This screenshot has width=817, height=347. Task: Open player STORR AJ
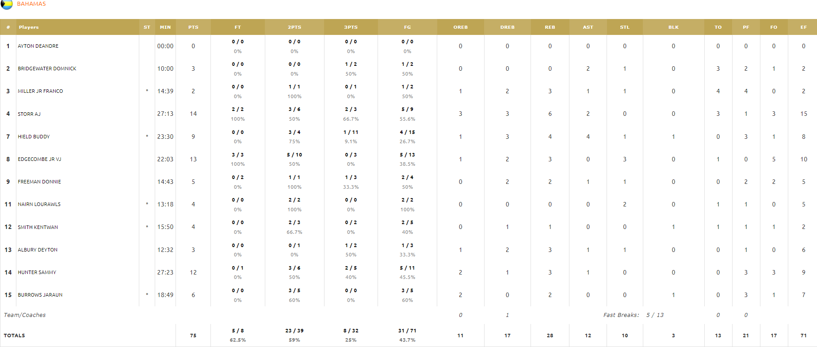[x=29, y=114]
